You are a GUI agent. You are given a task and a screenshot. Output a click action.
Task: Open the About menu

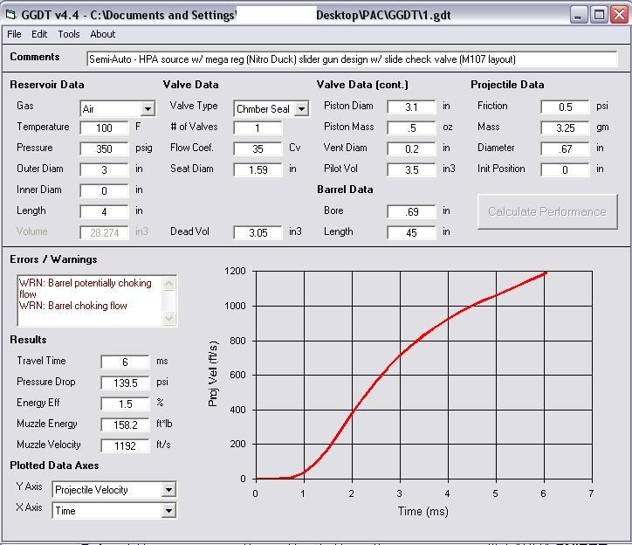click(x=103, y=34)
